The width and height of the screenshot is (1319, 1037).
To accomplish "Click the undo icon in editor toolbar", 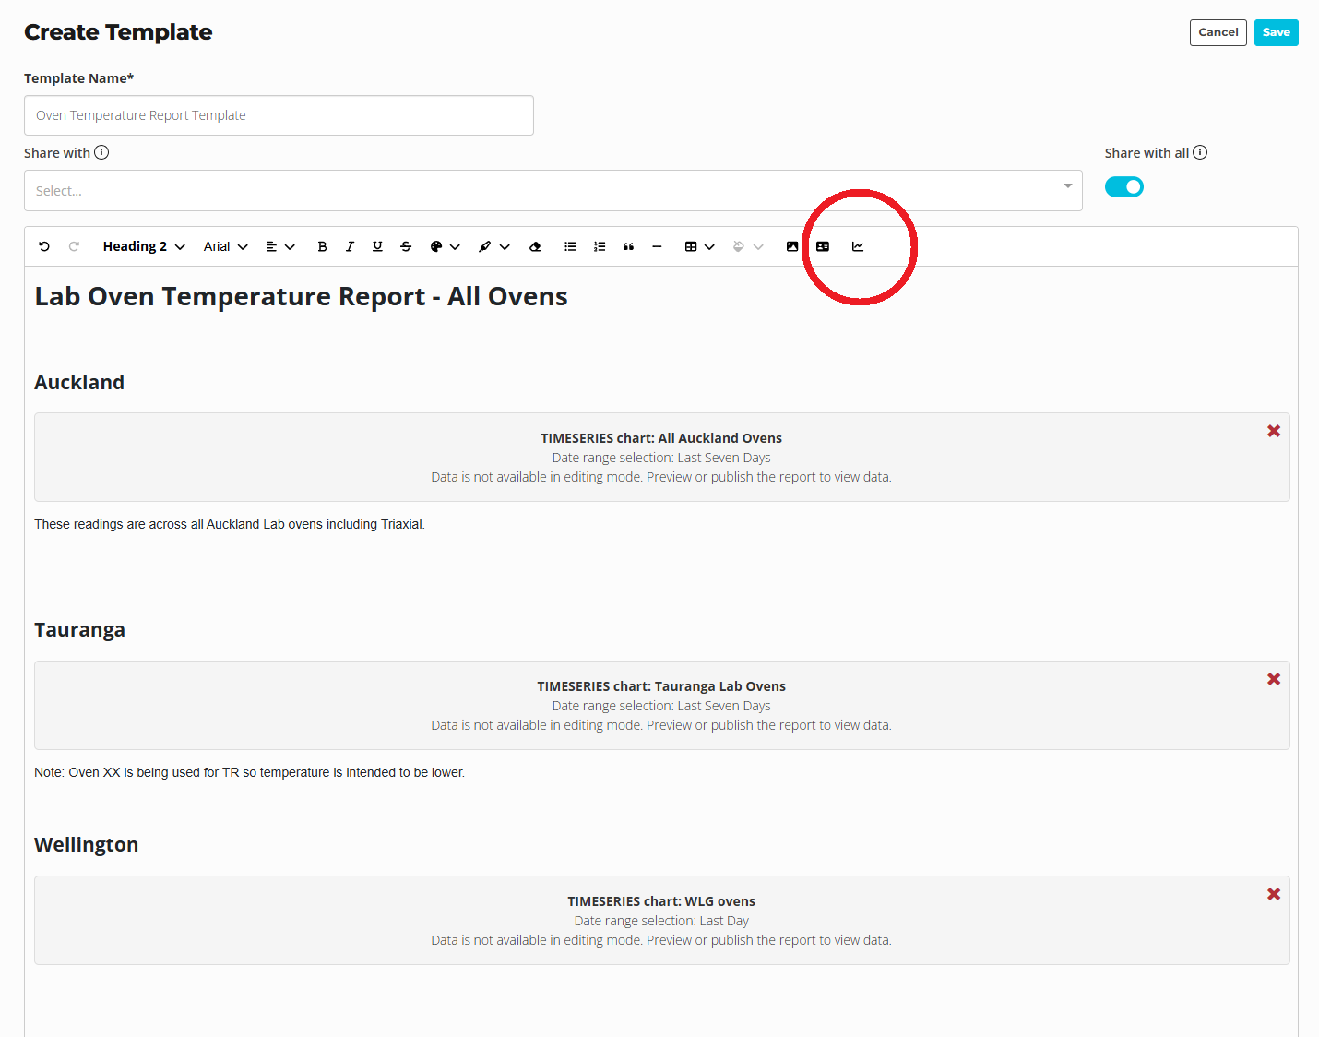I will pos(44,246).
